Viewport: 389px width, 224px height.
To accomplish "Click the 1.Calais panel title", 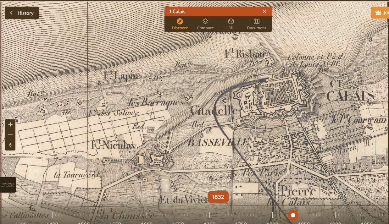I will [178, 11].
